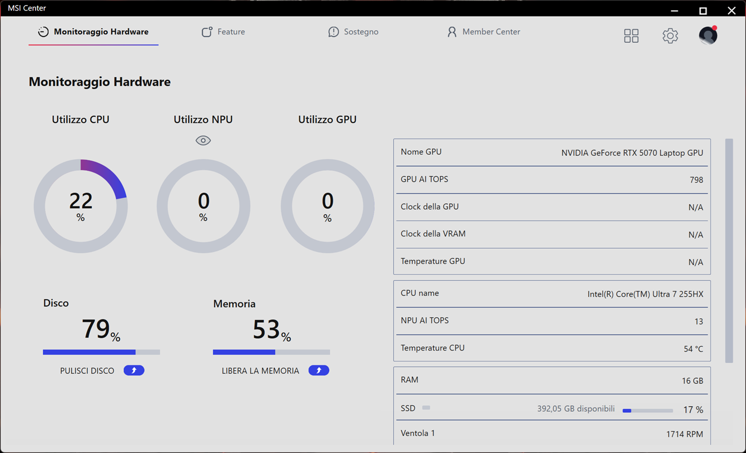This screenshot has height=453, width=746.
Task: Click the 'Temperature CPU' row label
Action: (x=432, y=348)
